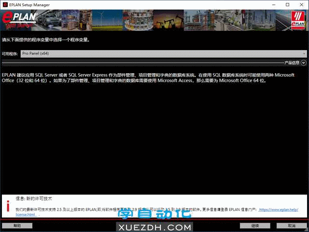Click the 取消 cancel button
This screenshot has width=309, height=232.
click(x=292, y=226)
